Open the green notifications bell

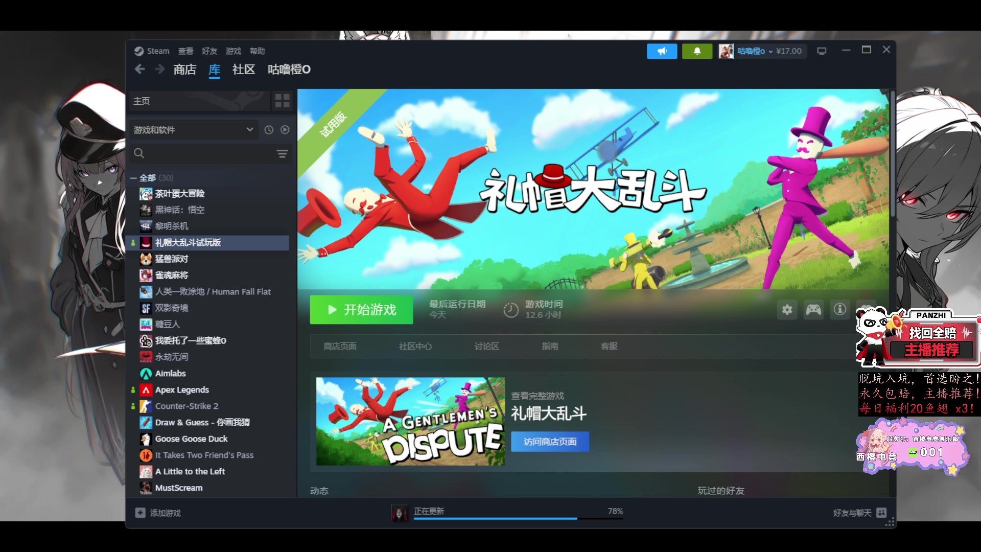[697, 51]
